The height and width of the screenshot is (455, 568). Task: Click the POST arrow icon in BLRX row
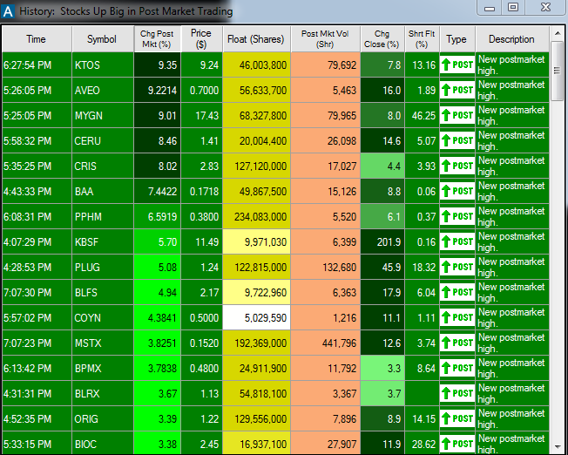pyautogui.click(x=457, y=393)
